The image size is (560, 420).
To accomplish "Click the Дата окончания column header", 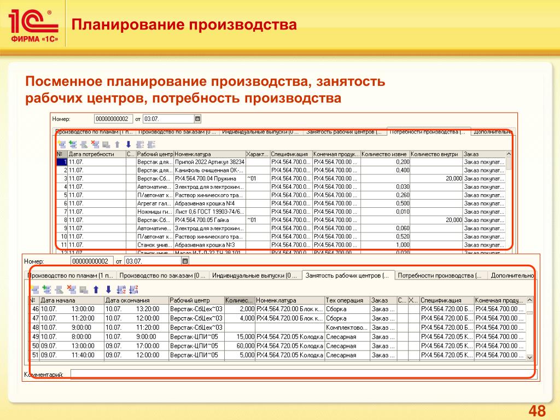I will click(x=136, y=300).
